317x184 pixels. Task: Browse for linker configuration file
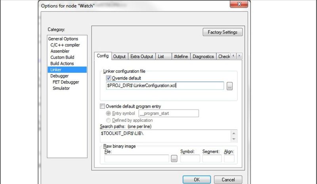[x=229, y=86]
